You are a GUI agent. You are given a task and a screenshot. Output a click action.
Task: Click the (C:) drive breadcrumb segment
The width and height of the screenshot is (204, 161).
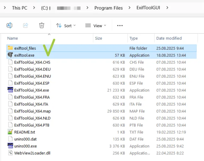point(44,8)
